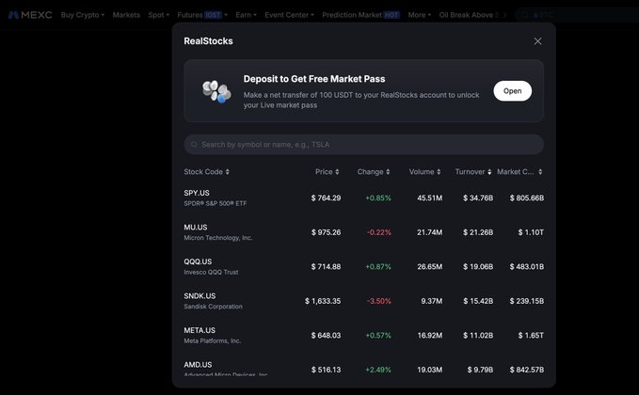The image size is (639, 395).
Task: Open the Oil Break Above announcement
Action: (469, 15)
